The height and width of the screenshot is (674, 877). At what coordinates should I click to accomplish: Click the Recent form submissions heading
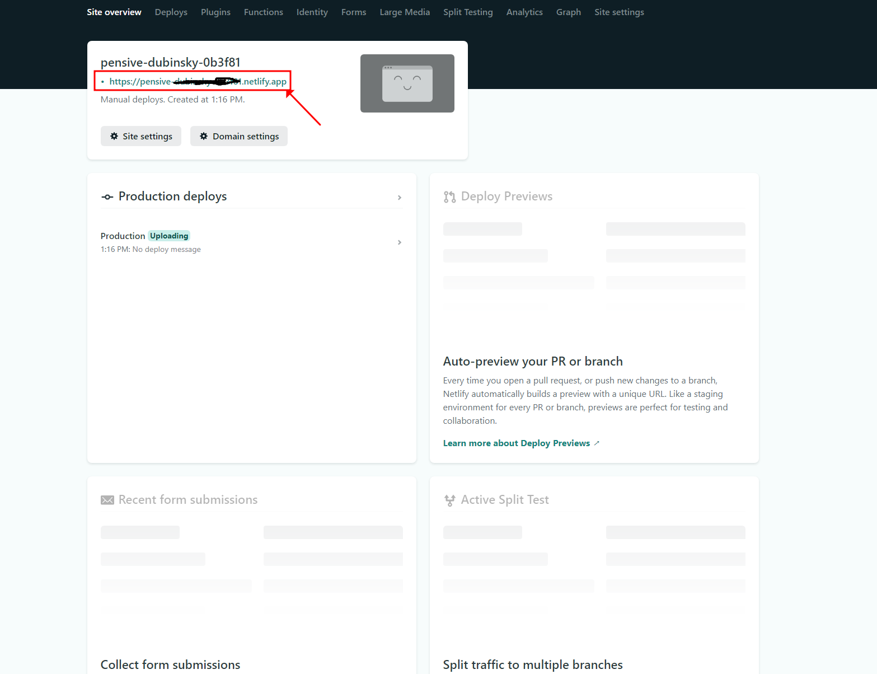point(188,500)
